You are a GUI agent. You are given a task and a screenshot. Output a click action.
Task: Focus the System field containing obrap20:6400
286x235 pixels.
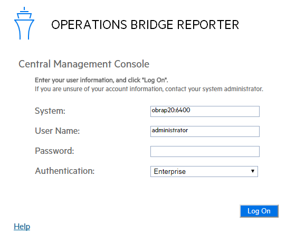205,111
